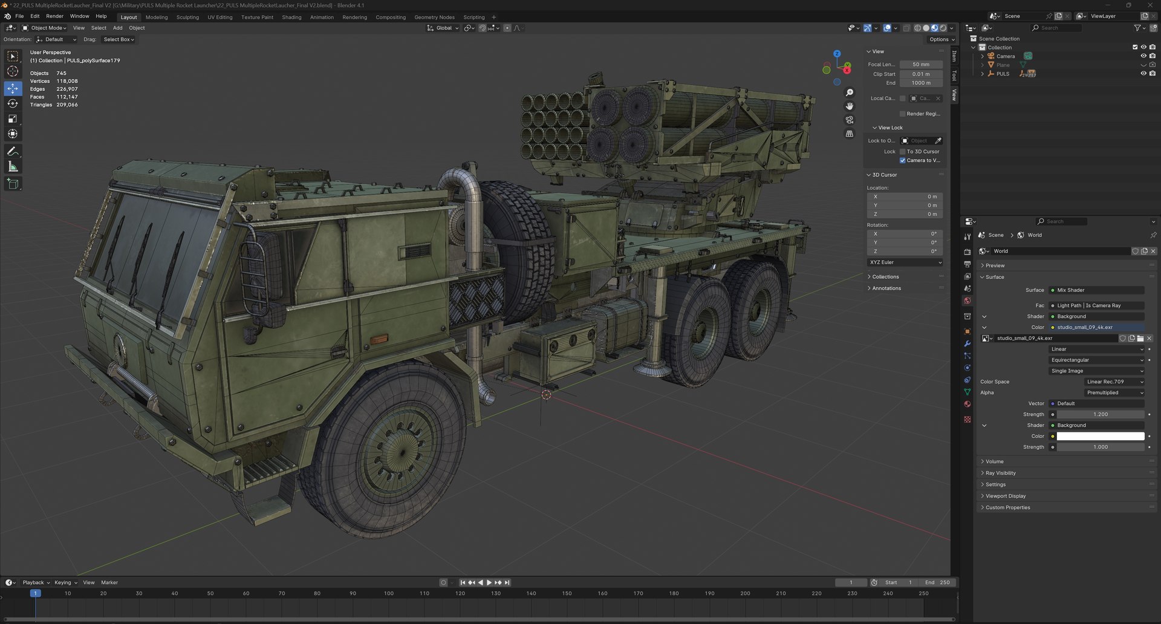This screenshot has width=1161, height=624.
Task: Open the image file folder for studio_small_09_4k.exr
Action: [1140, 339]
